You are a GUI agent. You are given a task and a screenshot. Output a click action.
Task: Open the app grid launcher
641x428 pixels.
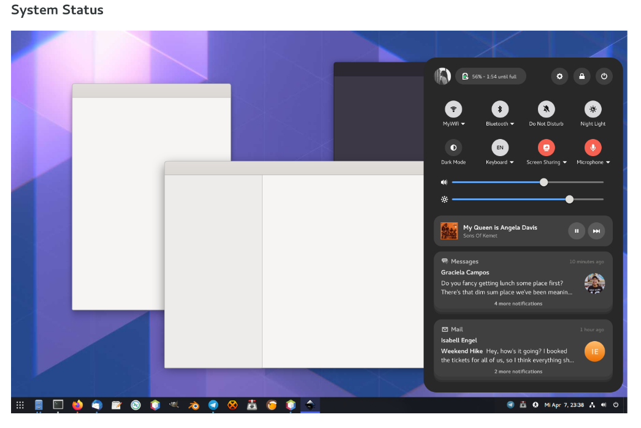tap(20, 405)
